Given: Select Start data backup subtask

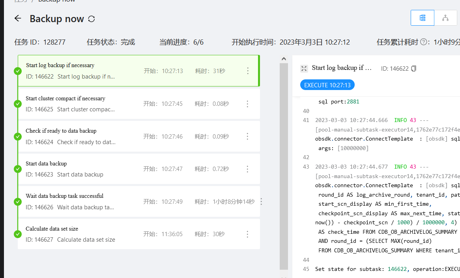Looking at the screenshot, I should [x=139, y=169].
